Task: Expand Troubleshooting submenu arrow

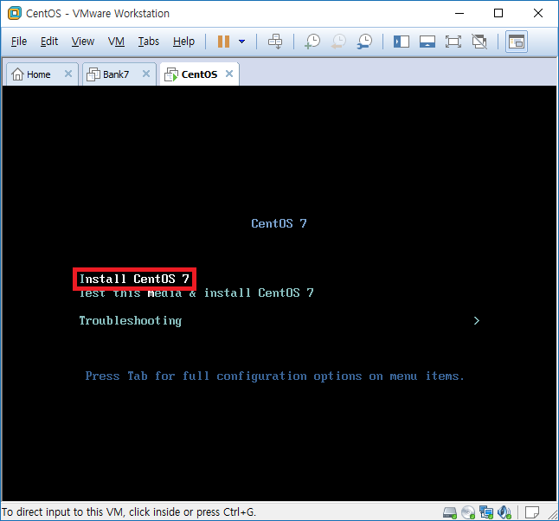Action: tap(477, 321)
